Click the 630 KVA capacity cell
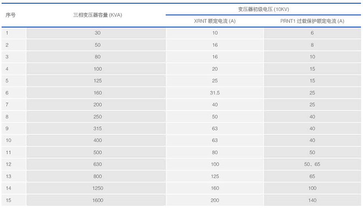Screen dimensions: 363x208 [97, 164]
